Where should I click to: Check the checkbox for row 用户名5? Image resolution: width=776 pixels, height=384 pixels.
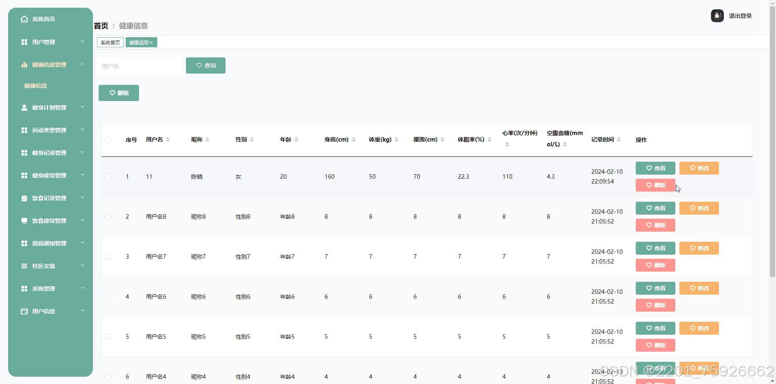pyautogui.click(x=108, y=337)
